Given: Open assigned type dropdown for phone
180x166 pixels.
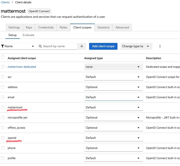Looking at the screenshot, I should pyautogui.click(x=113, y=148).
